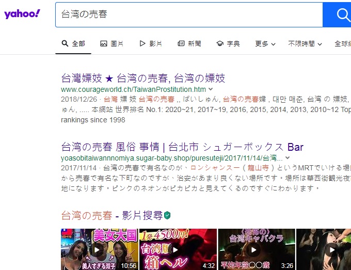Click the graduation cap icon on 字典 tab

(x=220, y=44)
